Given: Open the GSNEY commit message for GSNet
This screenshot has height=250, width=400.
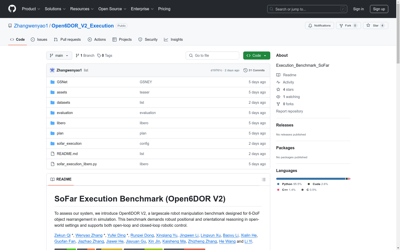Looking at the screenshot, I should coord(146,82).
